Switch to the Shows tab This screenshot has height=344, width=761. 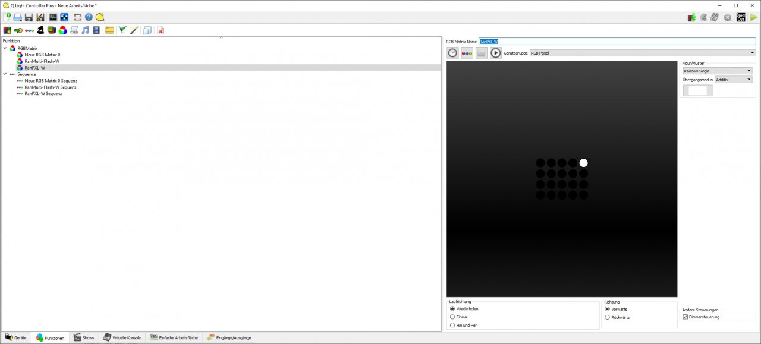(84, 337)
